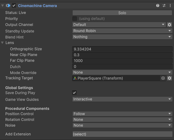Disable the Cinemachine Camera component checkbox

point(14,6)
